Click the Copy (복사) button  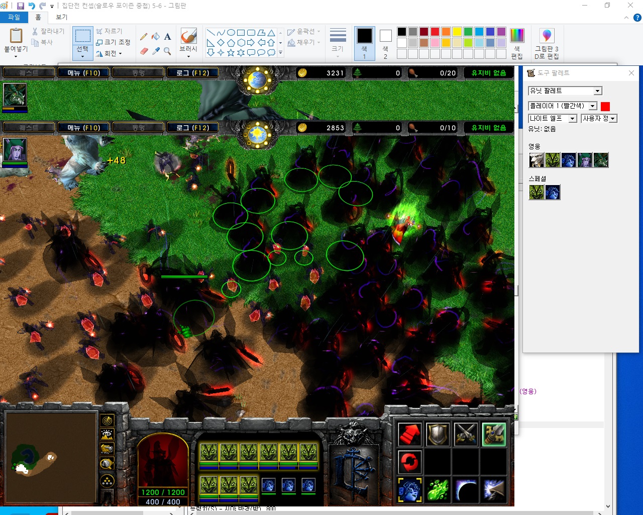coord(42,43)
